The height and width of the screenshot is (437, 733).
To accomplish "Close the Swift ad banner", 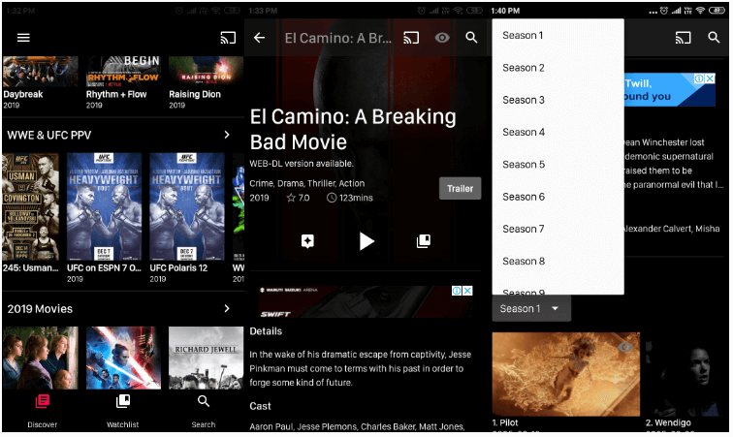I will (467, 291).
